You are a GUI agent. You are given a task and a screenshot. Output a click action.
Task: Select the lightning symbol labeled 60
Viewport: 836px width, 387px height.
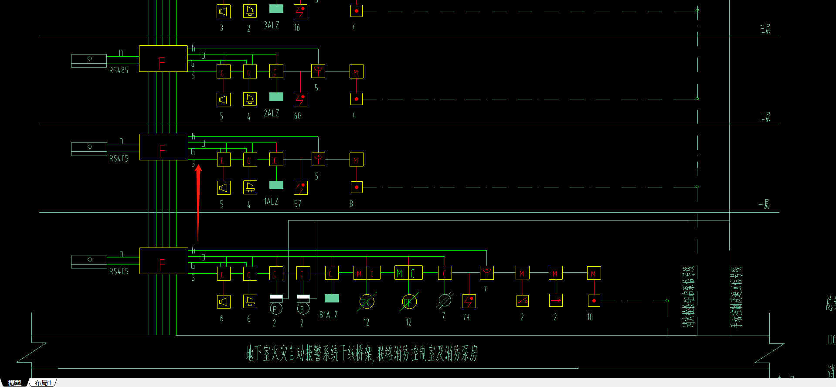pyautogui.click(x=300, y=99)
